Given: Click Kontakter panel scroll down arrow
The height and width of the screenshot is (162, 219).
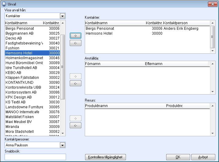Looking at the screenshot, I should tap(213, 51).
